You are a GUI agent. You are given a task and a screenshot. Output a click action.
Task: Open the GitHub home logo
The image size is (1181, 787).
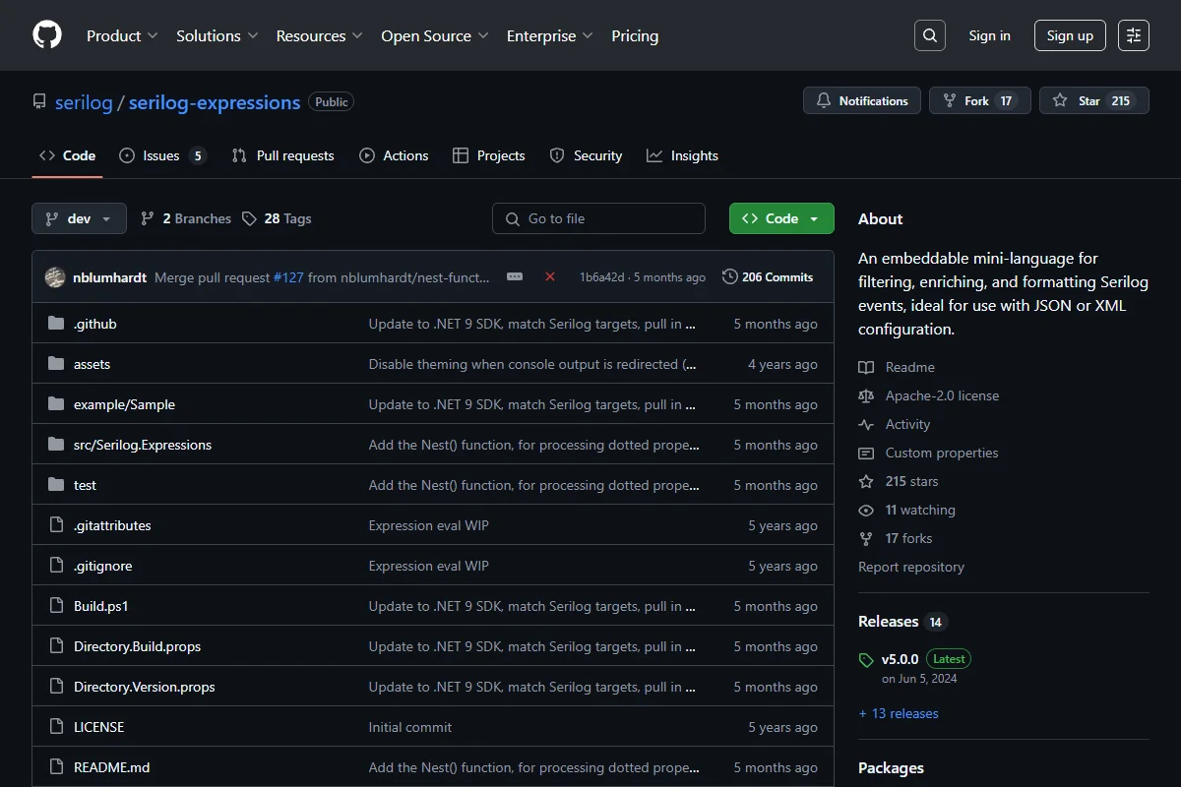point(47,35)
